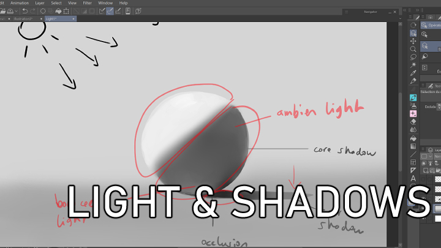Select the Lasso selection tool

pyautogui.click(x=413, y=57)
